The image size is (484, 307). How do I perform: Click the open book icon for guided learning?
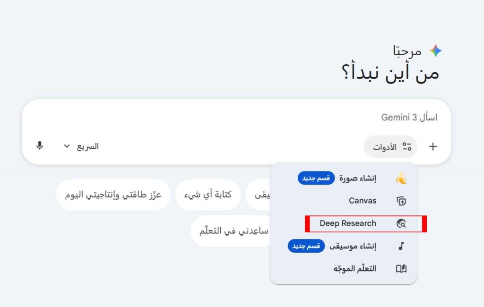click(x=401, y=269)
